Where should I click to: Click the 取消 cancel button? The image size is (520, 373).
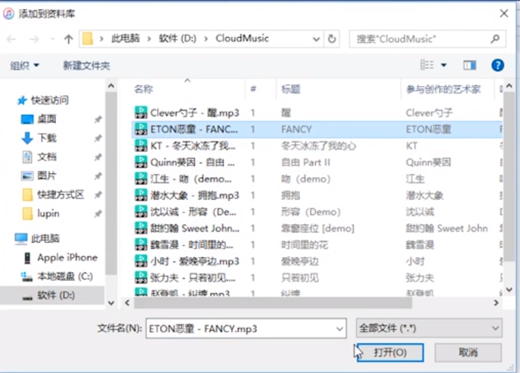point(468,353)
